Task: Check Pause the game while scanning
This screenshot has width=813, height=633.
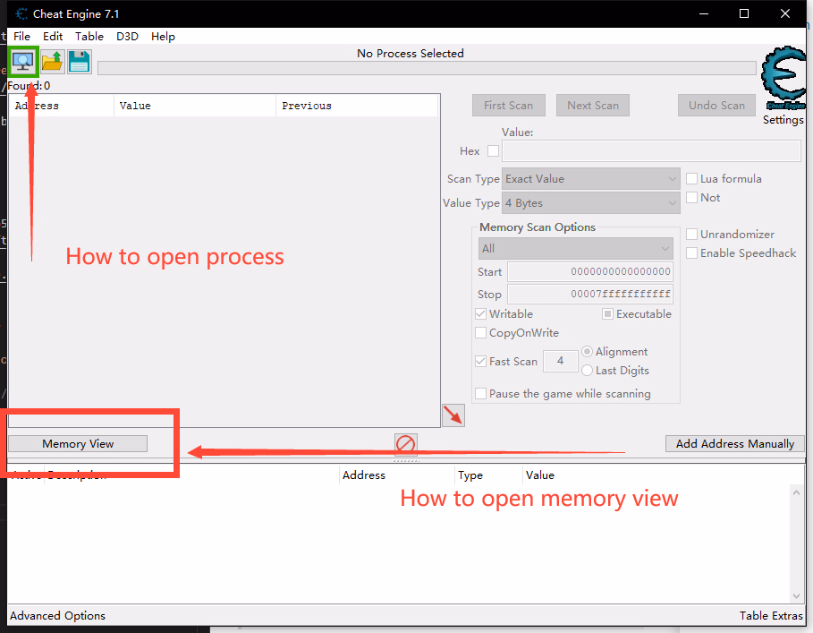Action: [480, 393]
